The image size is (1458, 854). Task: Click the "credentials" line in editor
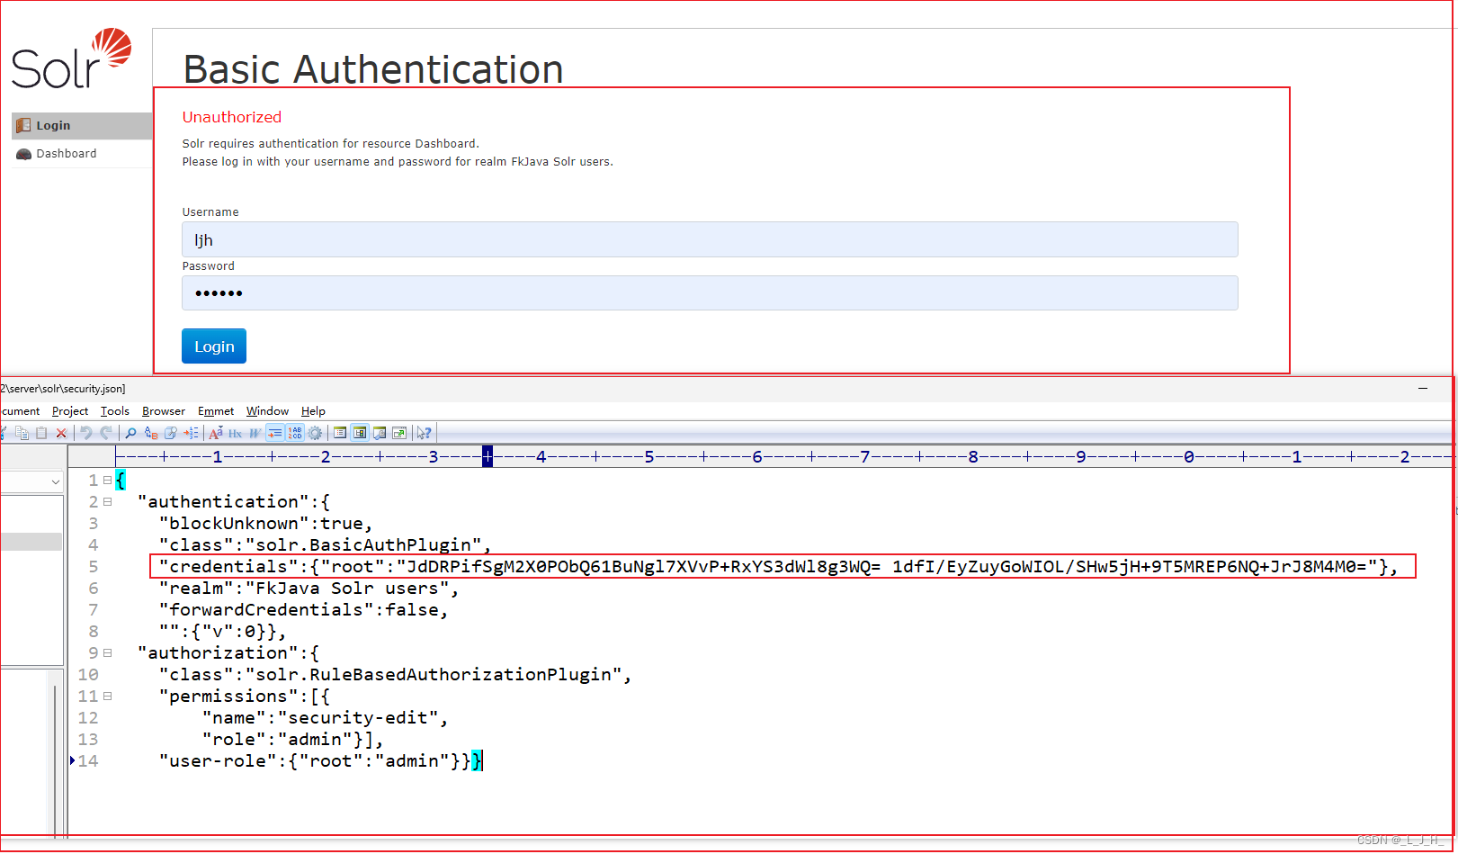click(x=779, y=567)
